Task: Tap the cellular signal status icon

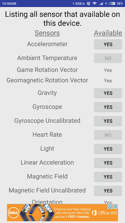Action: pyautogui.click(x=101, y=3)
